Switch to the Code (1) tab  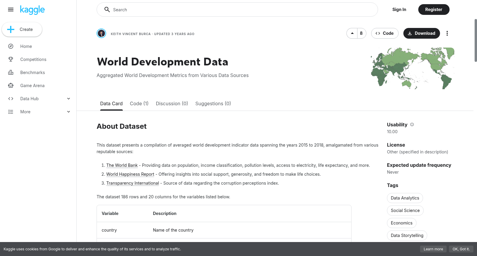(139, 103)
